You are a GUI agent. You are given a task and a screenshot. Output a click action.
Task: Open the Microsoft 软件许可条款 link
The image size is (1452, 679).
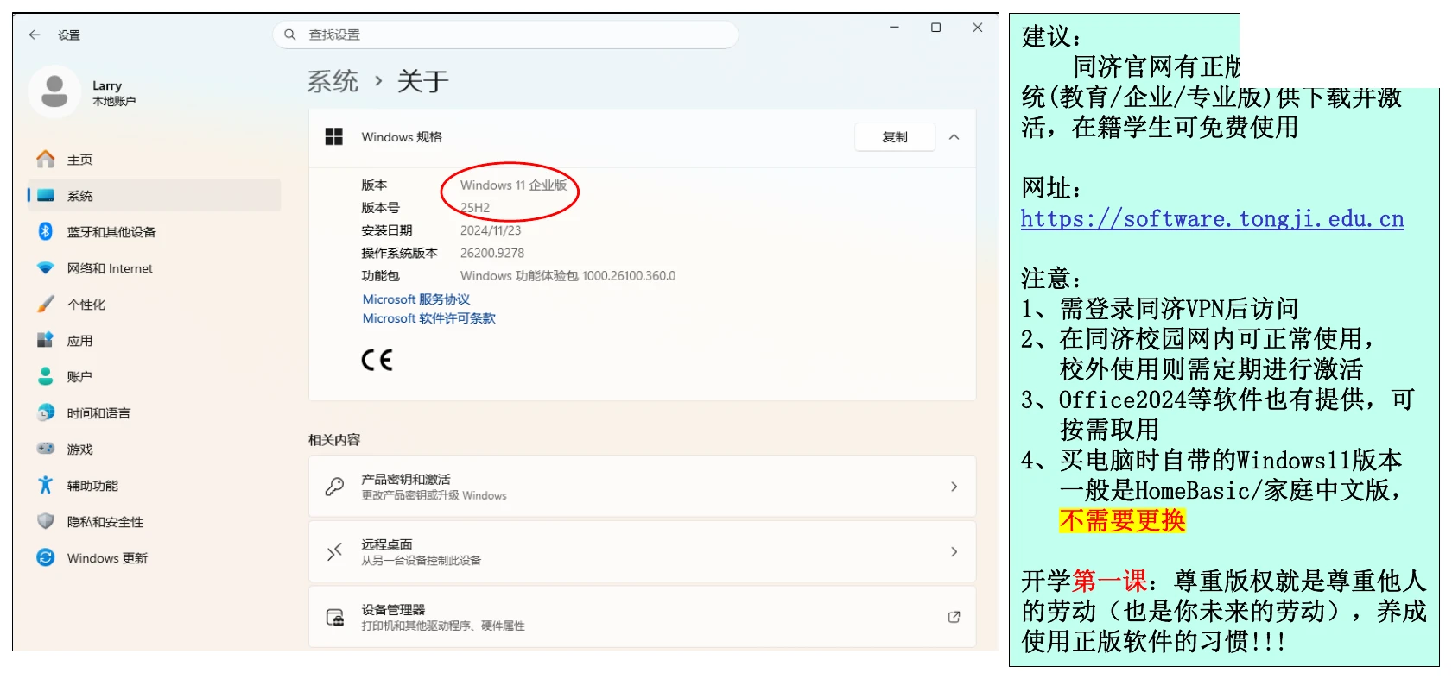pyautogui.click(x=429, y=318)
